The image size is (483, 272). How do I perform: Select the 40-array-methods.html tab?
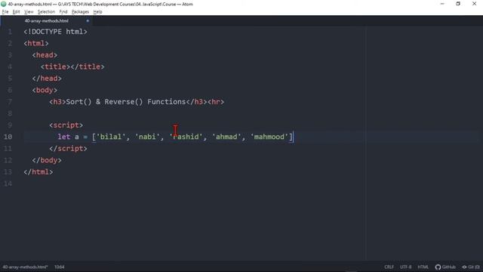click(47, 21)
